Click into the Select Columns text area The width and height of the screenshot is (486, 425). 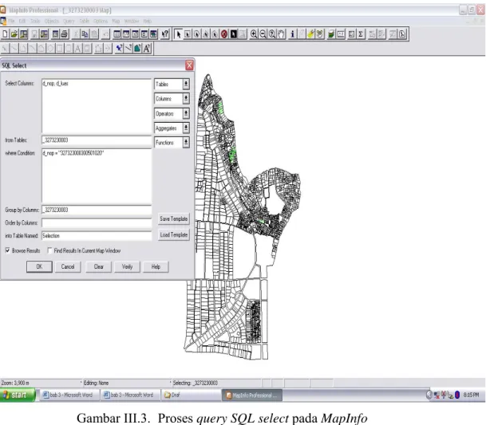97,106
